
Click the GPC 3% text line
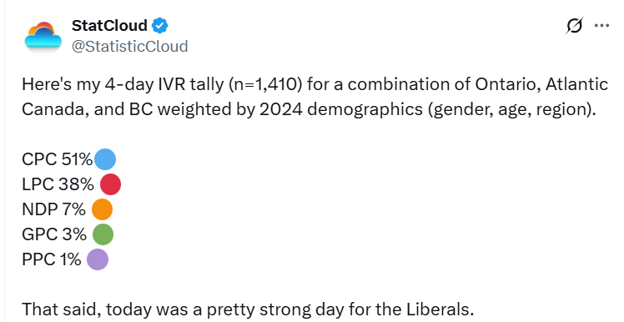pos(54,234)
